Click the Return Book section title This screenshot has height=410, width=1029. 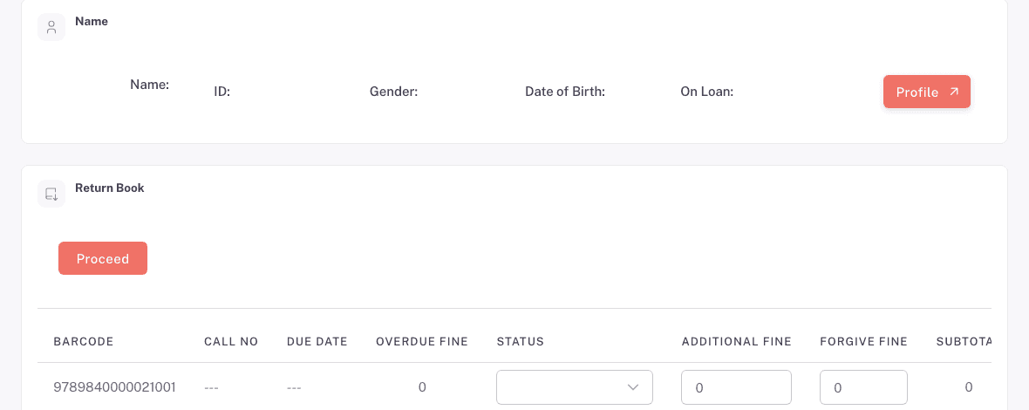pyautogui.click(x=110, y=188)
